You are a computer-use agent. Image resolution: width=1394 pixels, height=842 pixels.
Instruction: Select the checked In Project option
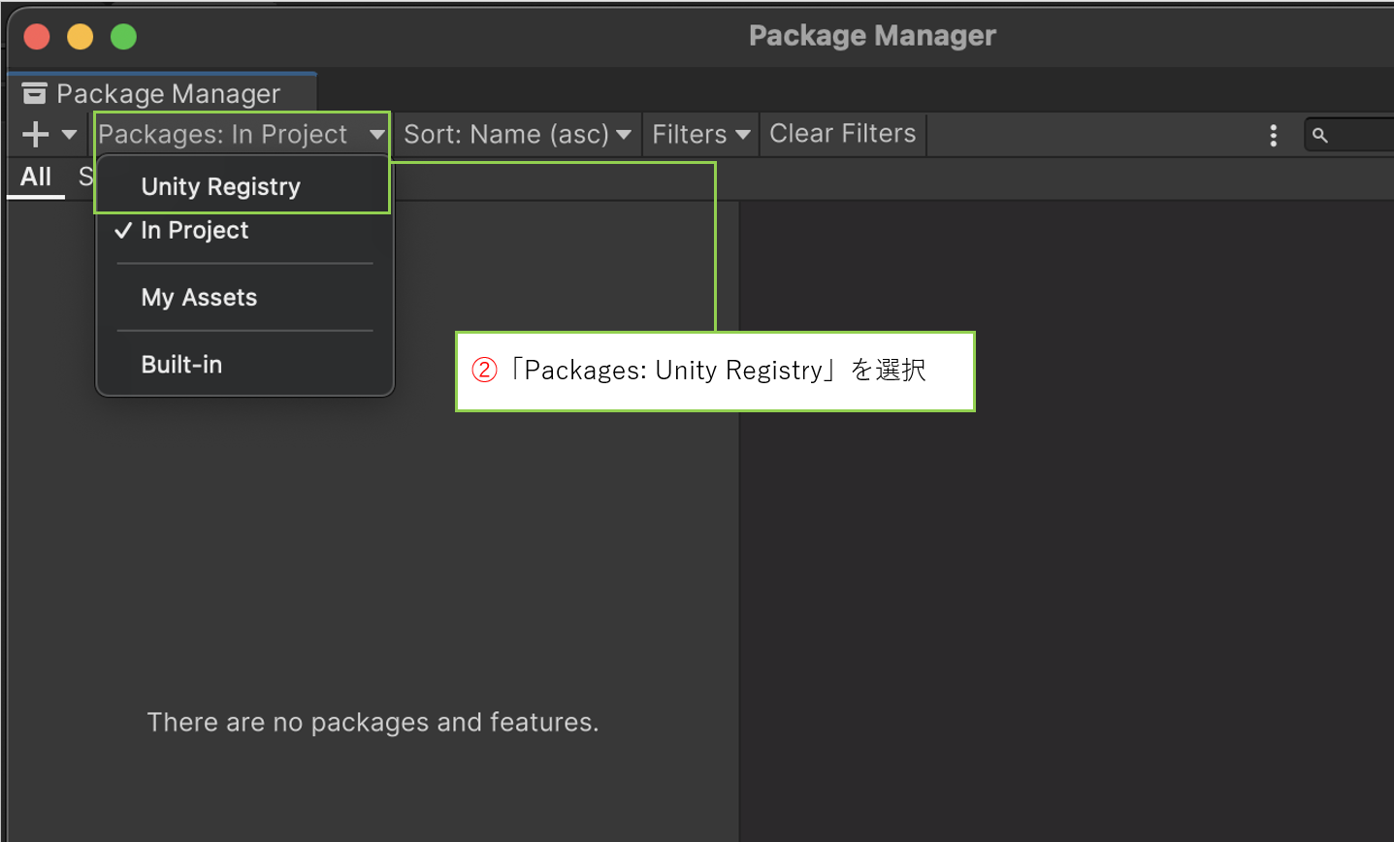click(195, 231)
